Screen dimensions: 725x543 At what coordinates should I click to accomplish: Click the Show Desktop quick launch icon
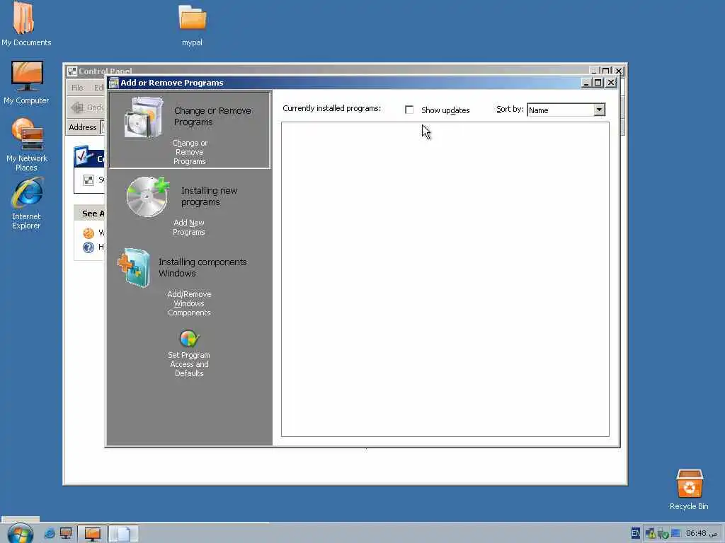66,534
